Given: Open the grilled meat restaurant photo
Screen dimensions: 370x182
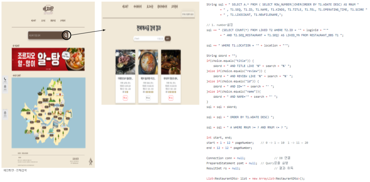Looking at the screenshot, I should pyautogui.click(x=125, y=62).
